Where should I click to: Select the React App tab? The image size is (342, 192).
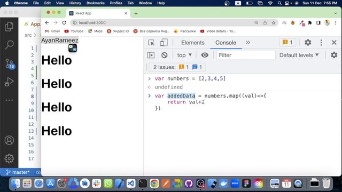click(98, 13)
